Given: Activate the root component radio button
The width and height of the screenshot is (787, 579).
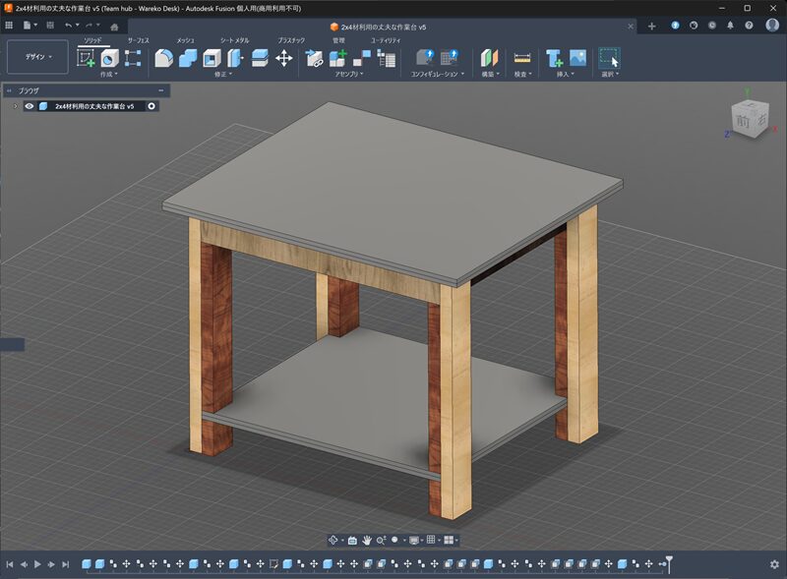Looking at the screenshot, I should click(152, 106).
